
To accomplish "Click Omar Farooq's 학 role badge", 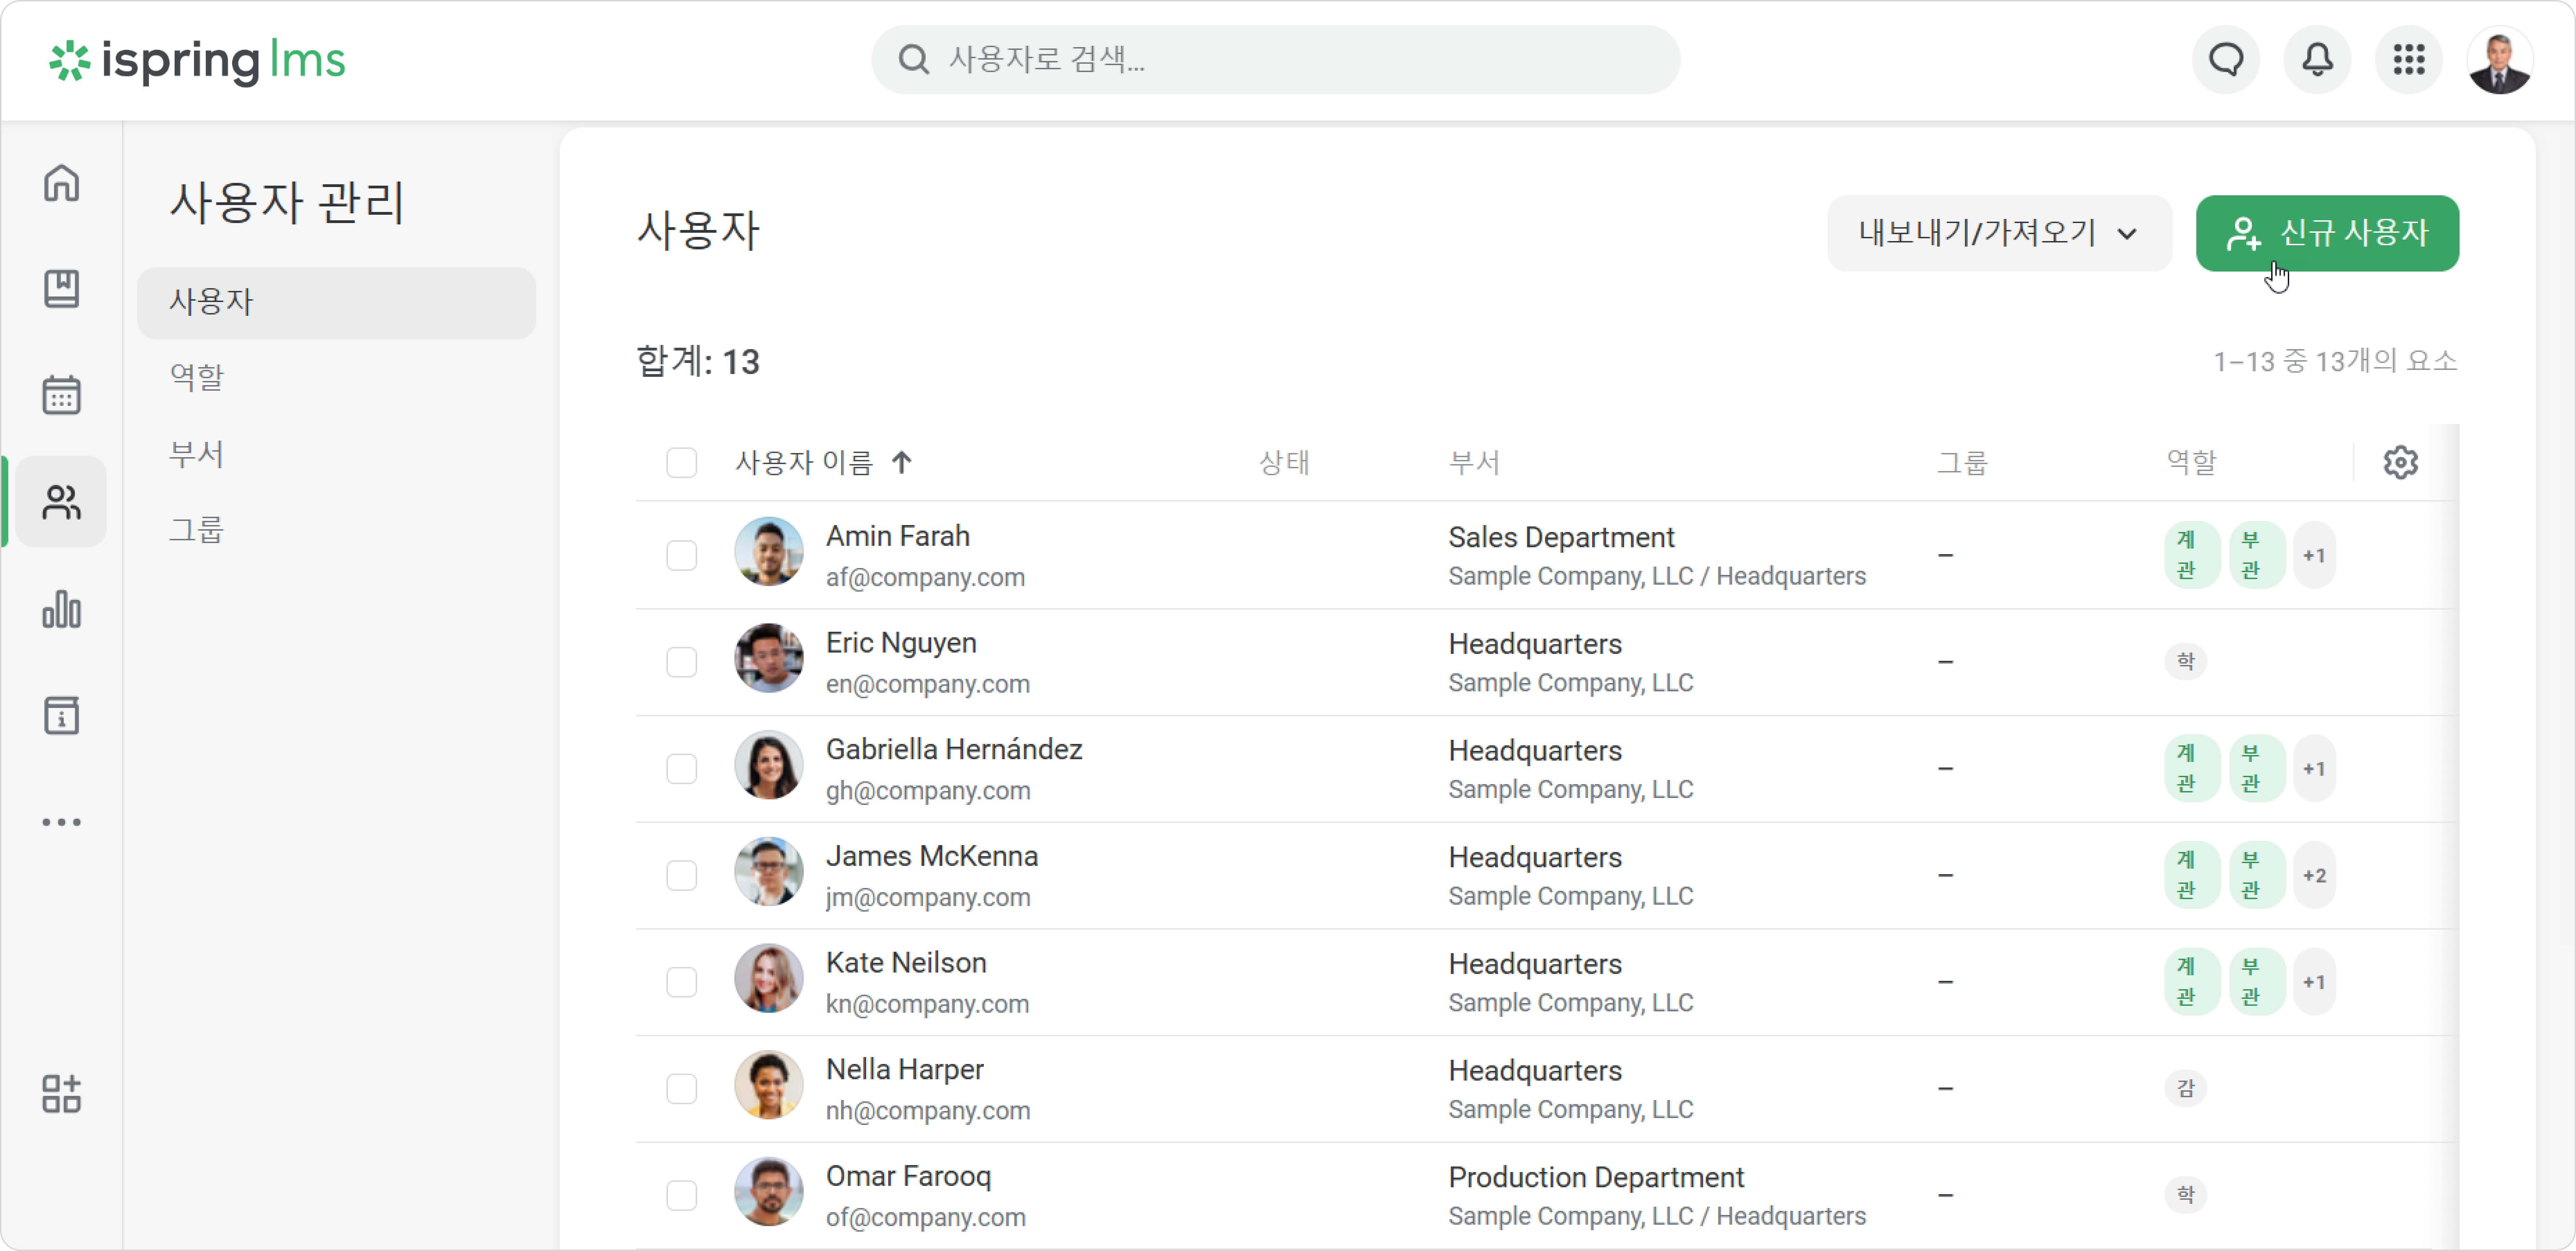I will pos(2186,1195).
